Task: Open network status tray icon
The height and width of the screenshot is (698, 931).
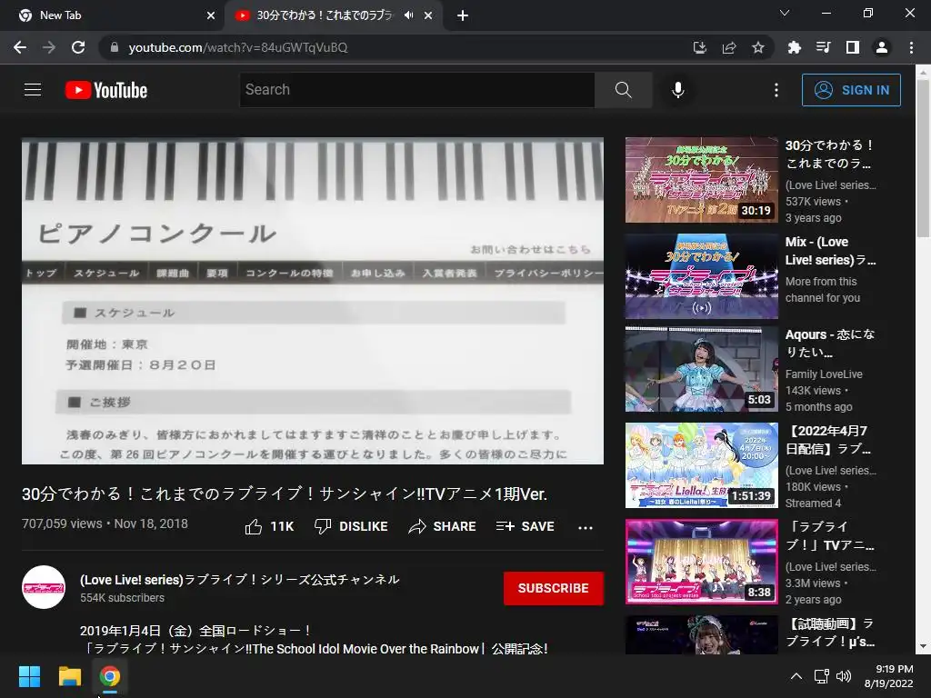Action: coord(821,676)
